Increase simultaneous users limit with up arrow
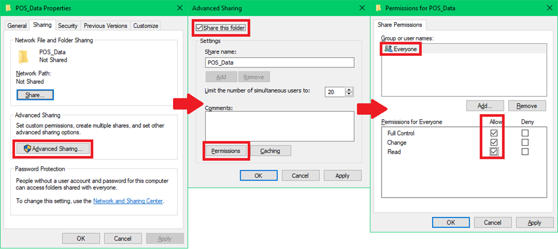 [x=349, y=89]
